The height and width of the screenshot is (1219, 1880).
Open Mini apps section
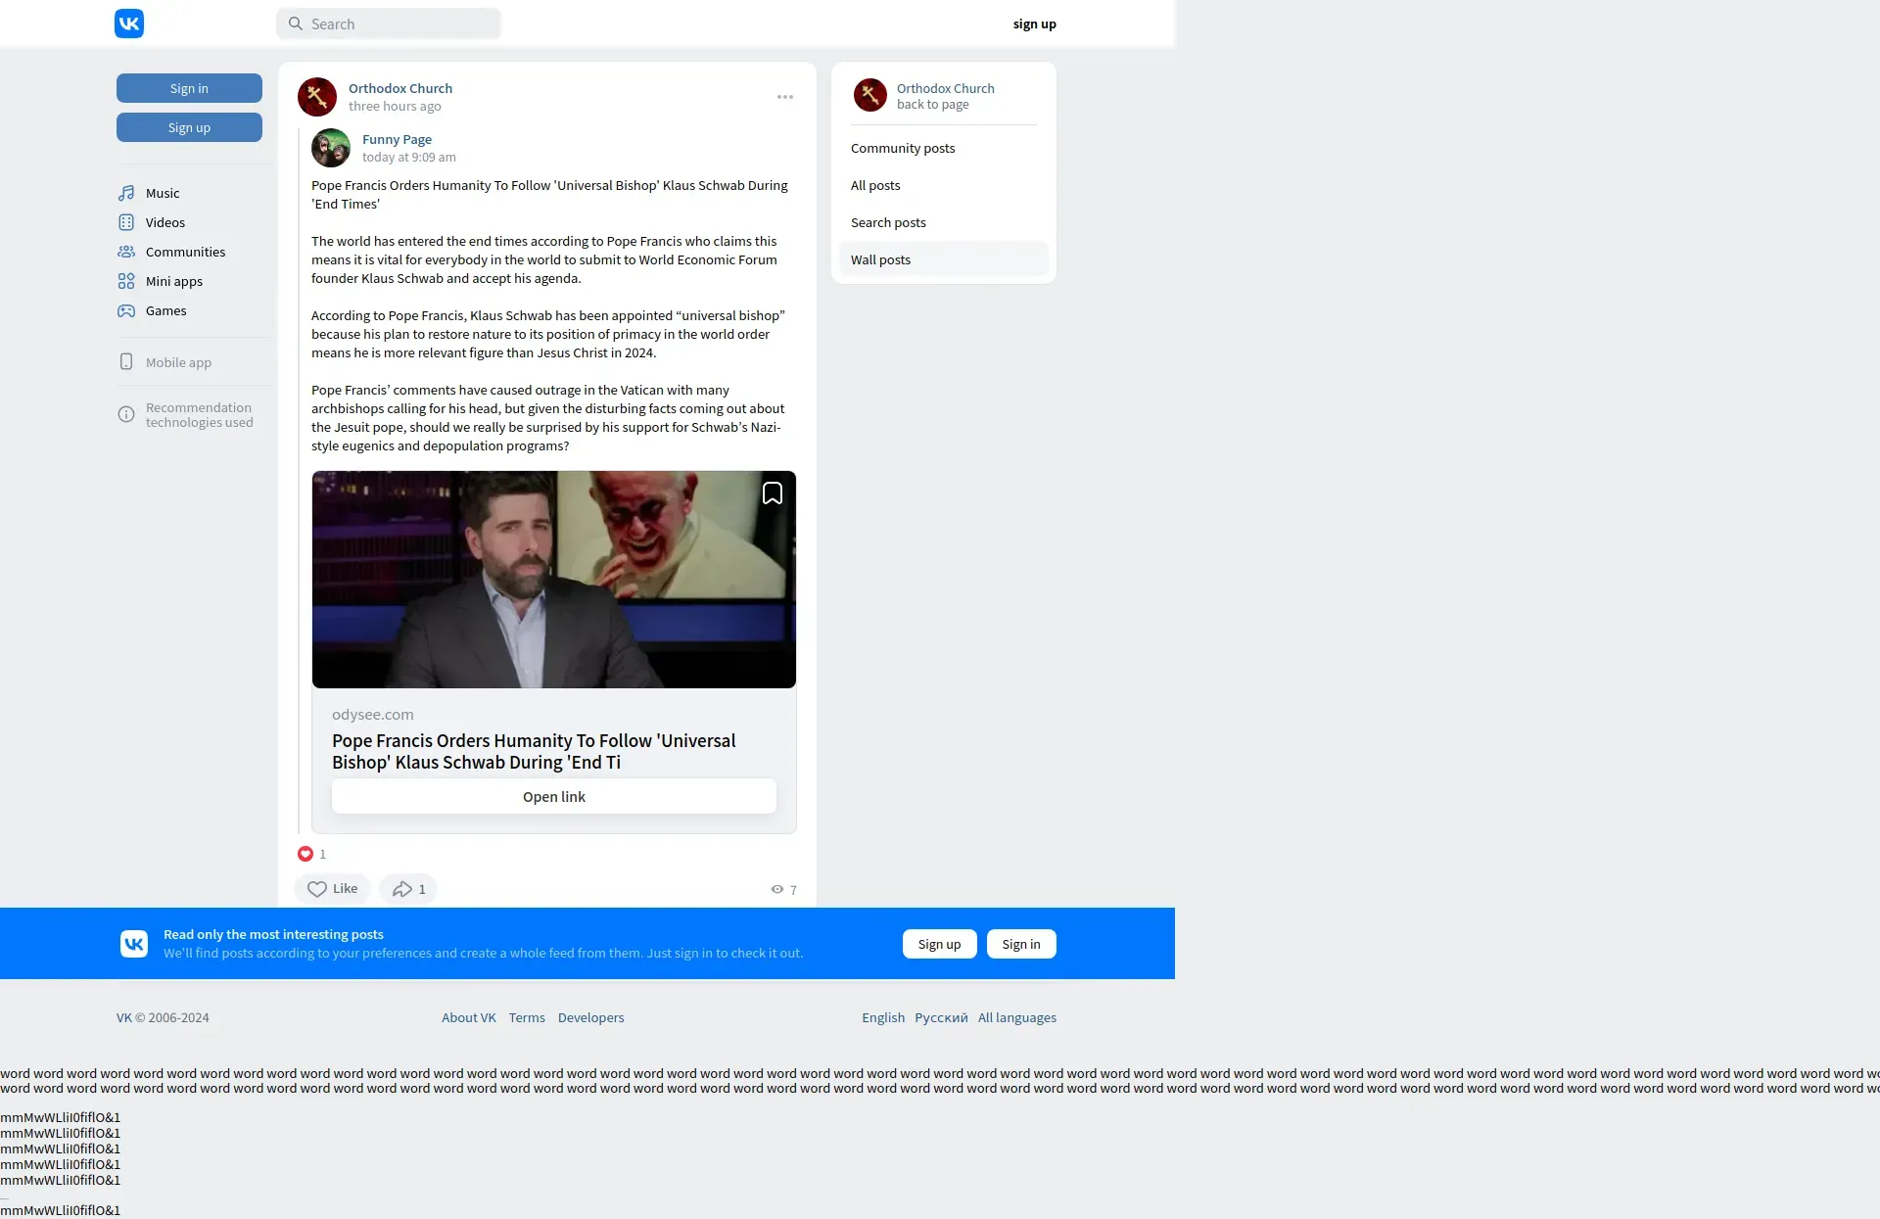(x=173, y=281)
